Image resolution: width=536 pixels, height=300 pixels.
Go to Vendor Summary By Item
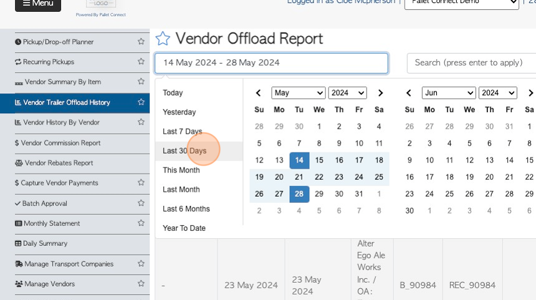click(x=62, y=82)
